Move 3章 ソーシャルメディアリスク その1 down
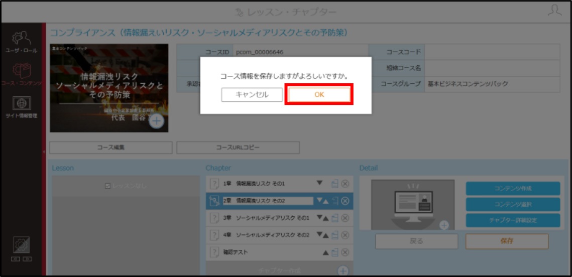 click(319, 217)
